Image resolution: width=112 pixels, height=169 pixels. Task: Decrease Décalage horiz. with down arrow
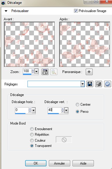[x=30, y=111]
